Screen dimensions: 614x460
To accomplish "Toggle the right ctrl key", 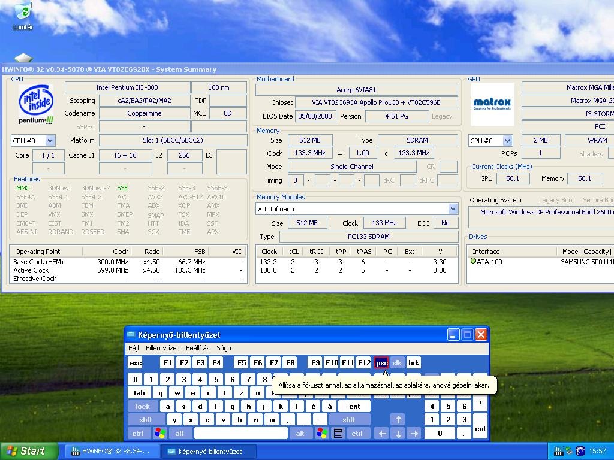I will click(357, 434).
